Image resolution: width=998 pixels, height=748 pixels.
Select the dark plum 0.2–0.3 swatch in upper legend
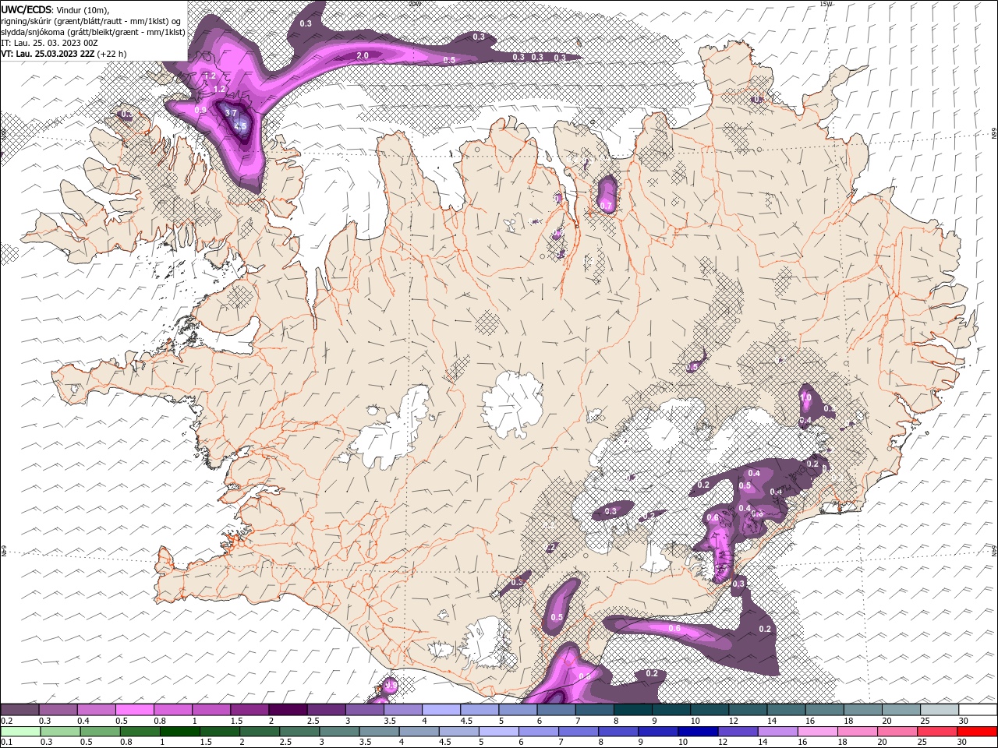point(19,709)
